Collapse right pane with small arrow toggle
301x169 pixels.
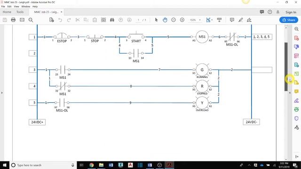290,93
